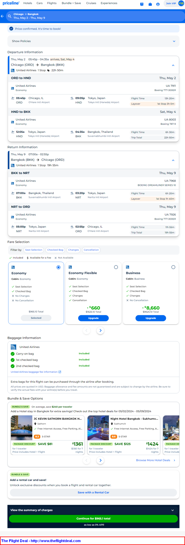Click the United Airlines logo in Baggage Information
Screen dimensions: 185x545
click(13, 347)
